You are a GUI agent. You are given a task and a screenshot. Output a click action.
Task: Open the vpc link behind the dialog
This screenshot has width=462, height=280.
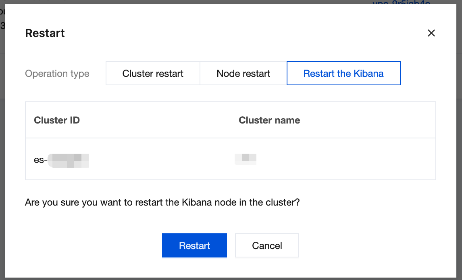pyautogui.click(x=401, y=4)
